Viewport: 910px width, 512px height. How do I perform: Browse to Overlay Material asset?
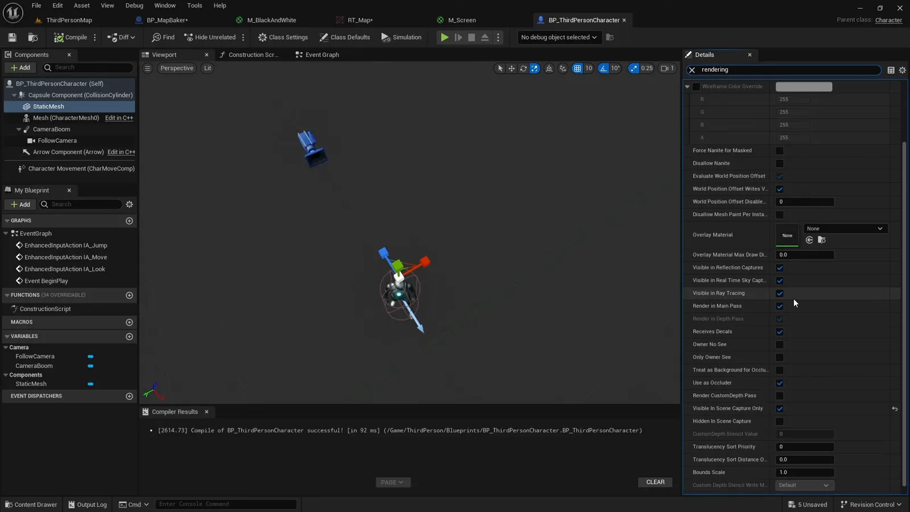tap(821, 240)
